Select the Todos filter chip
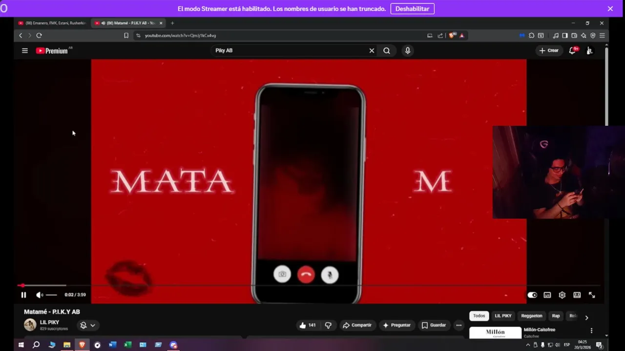 click(479, 316)
